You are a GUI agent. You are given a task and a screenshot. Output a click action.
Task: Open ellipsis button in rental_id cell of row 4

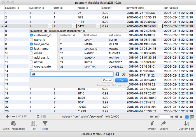tap(99, 26)
